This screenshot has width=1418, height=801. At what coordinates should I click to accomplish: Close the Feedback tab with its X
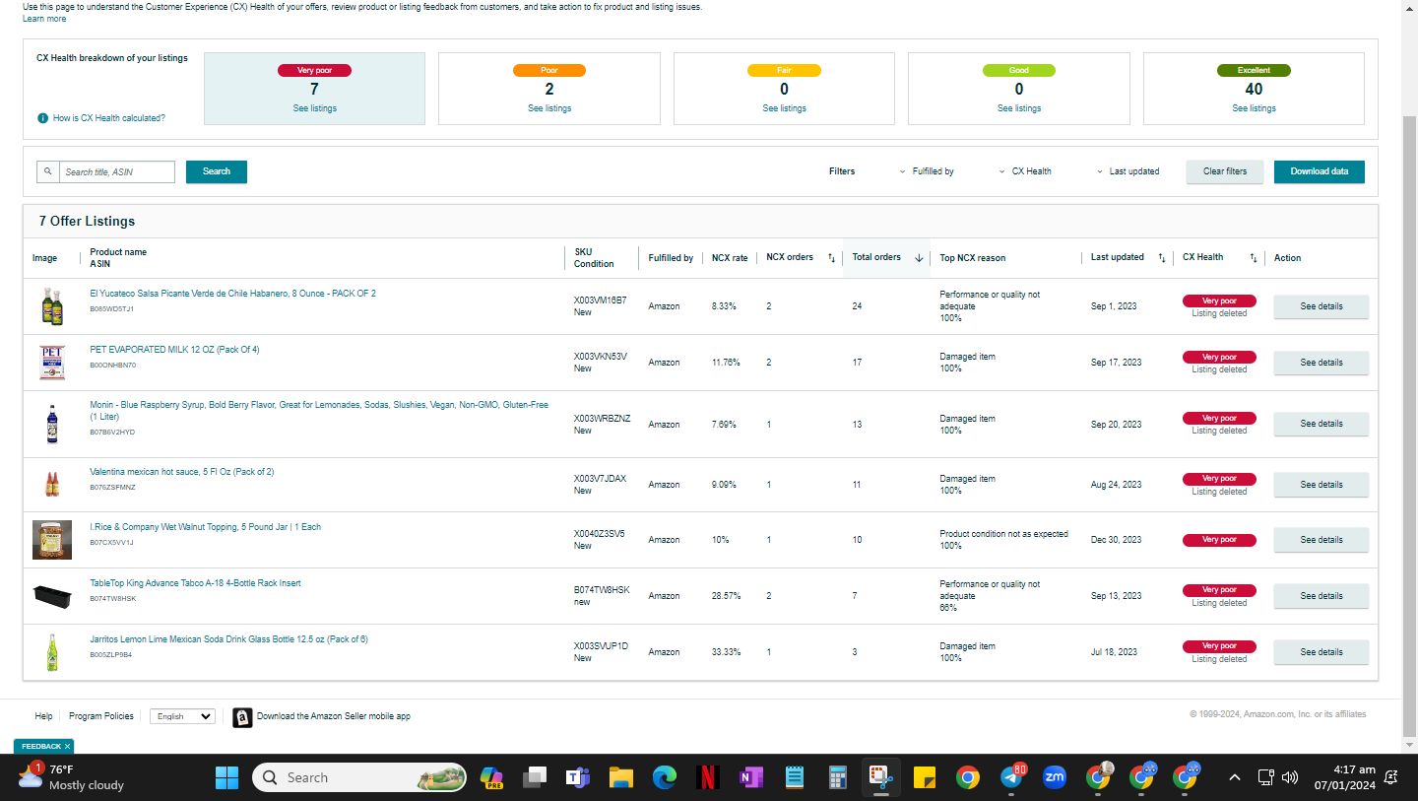click(x=67, y=747)
